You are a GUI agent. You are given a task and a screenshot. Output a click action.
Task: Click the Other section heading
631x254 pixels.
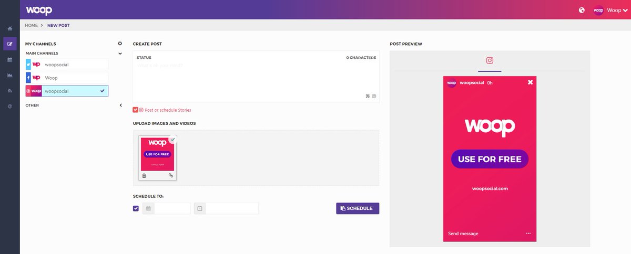(x=32, y=105)
